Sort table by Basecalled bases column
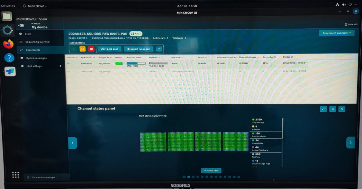 pos(249,57)
